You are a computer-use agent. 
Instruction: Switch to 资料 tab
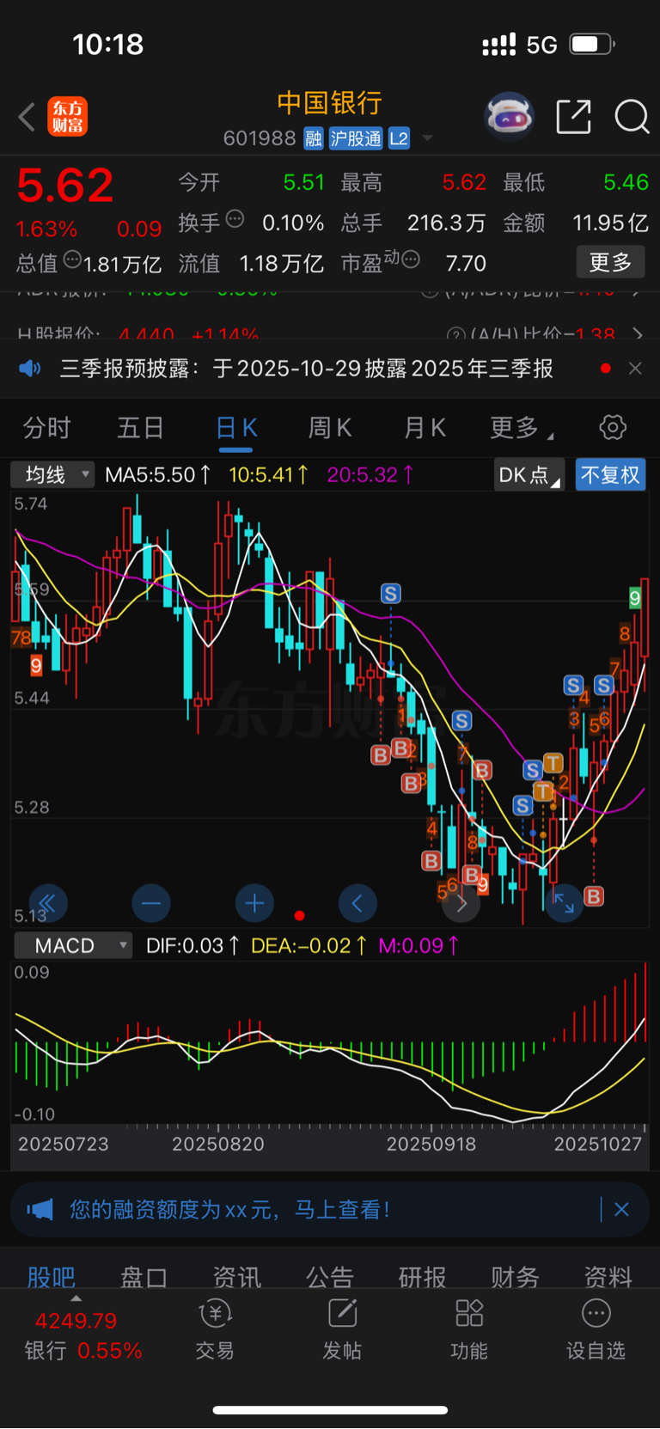point(608,1277)
